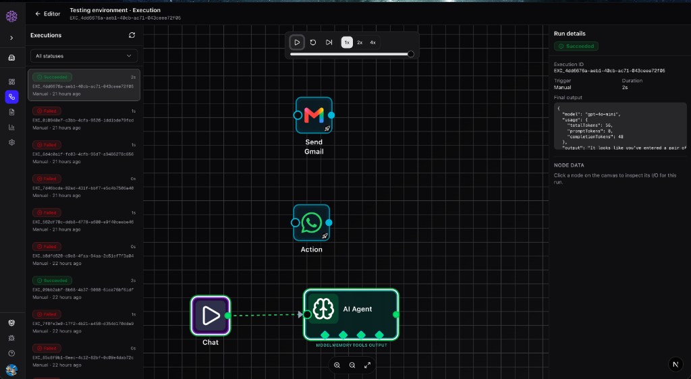The height and width of the screenshot is (379, 691).
Task: Select the Send Gmail node
Action: click(314, 115)
